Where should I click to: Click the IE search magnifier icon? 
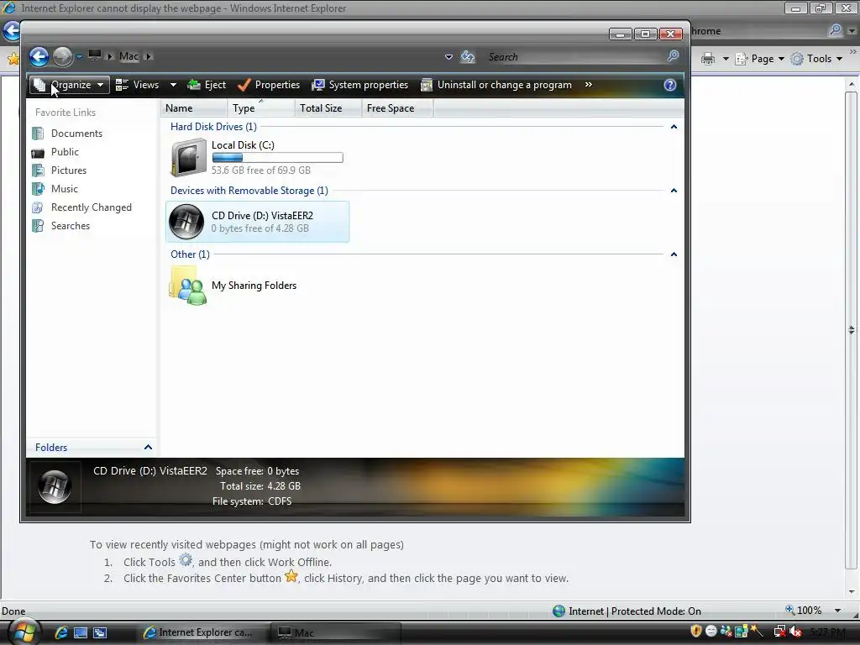tap(836, 31)
